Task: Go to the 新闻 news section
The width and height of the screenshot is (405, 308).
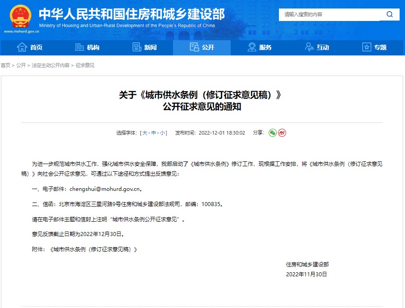Action: pos(144,47)
